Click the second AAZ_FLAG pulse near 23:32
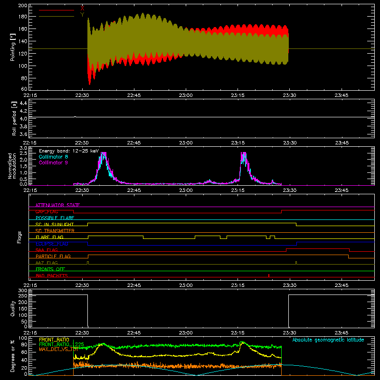 [296, 263]
